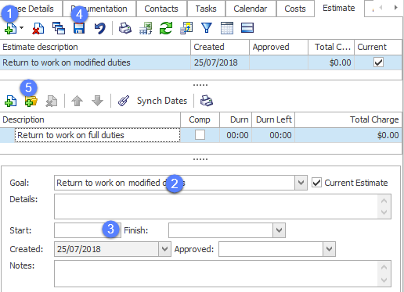Click the $0.00 Total Charge cell

pyautogui.click(x=348, y=135)
